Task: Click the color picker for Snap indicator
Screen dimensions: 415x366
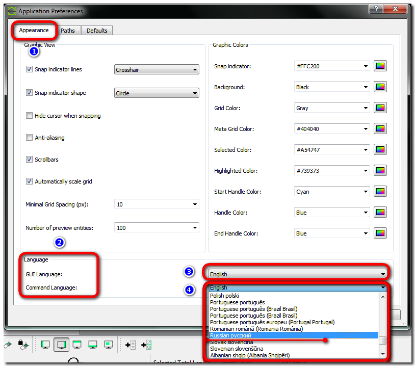Action: pyautogui.click(x=380, y=66)
